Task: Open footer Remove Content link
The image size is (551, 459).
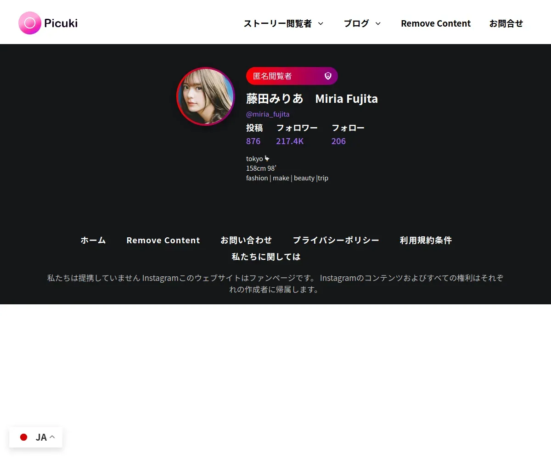Action: (163, 240)
